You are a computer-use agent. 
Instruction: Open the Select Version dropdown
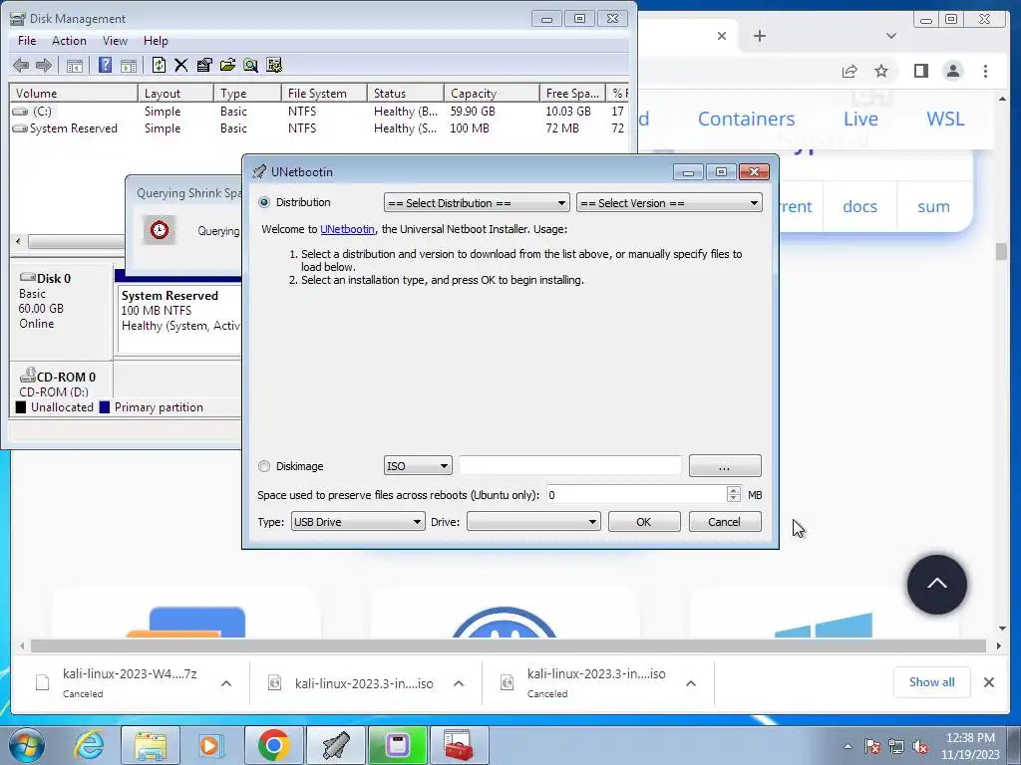pos(669,203)
